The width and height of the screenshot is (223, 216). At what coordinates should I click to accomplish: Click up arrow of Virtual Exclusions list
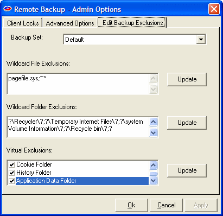click(x=153, y=165)
